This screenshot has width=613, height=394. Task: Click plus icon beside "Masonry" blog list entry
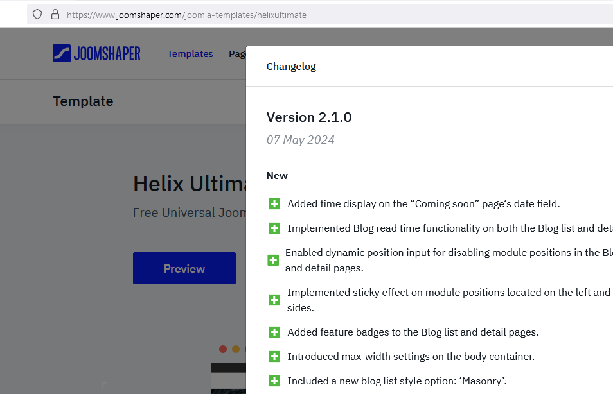tap(274, 381)
